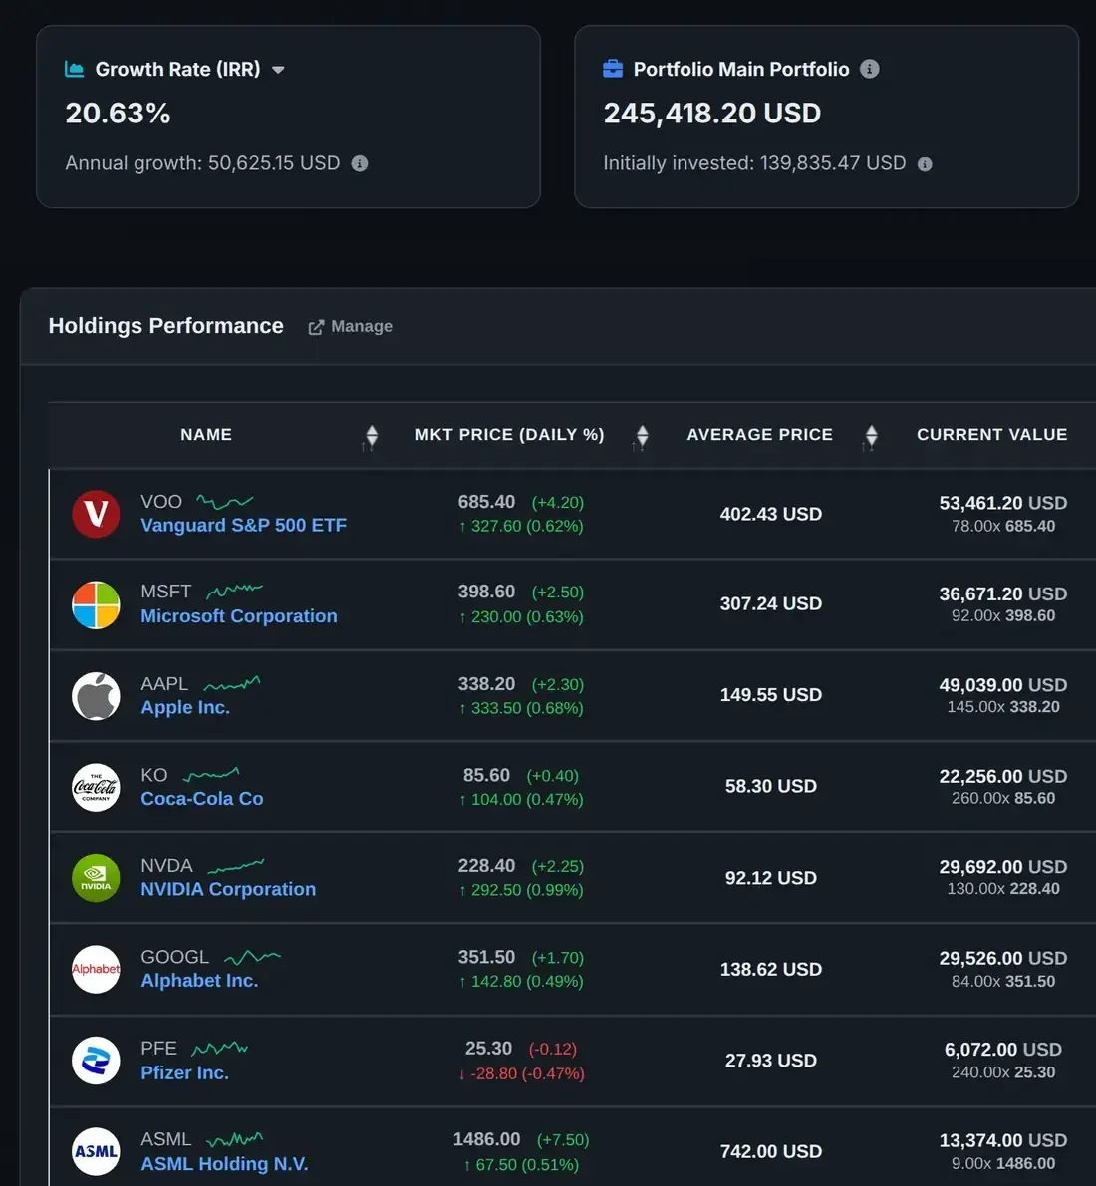This screenshot has height=1186, width=1096.
Task: Sort by MKT PRICE (DAILY %) column
Action: (x=642, y=436)
